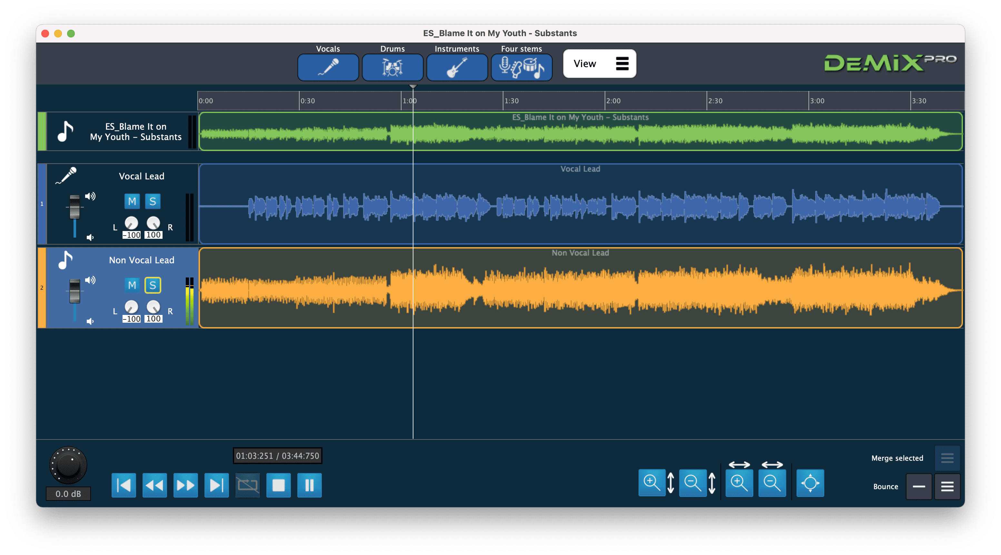Select the Non Vocal Lead track name
Image resolution: width=1001 pixels, height=555 pixels.
(142, 260)
